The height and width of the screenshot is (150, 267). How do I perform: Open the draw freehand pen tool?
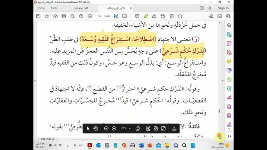(x=154, y=16)
